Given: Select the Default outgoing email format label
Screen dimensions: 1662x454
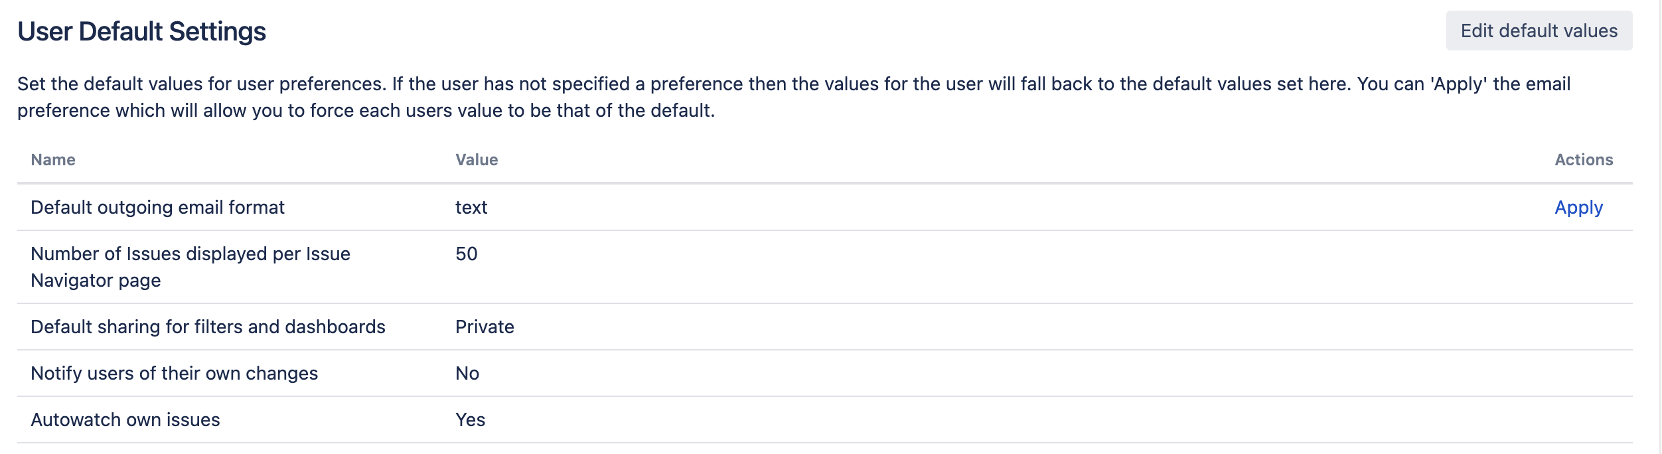Looking at the screenshot, I should (x=157, y=208).
